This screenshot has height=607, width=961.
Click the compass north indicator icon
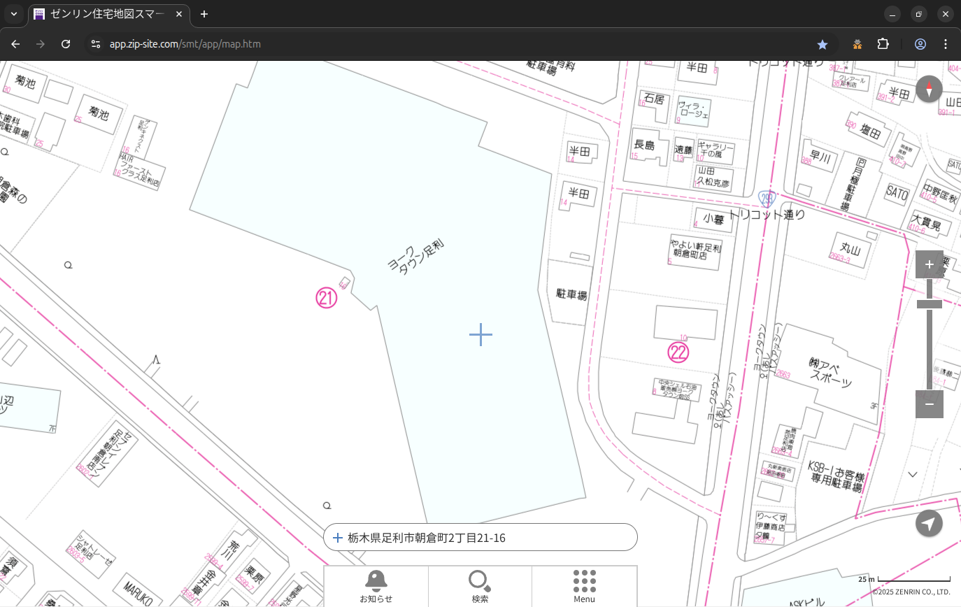929,90
